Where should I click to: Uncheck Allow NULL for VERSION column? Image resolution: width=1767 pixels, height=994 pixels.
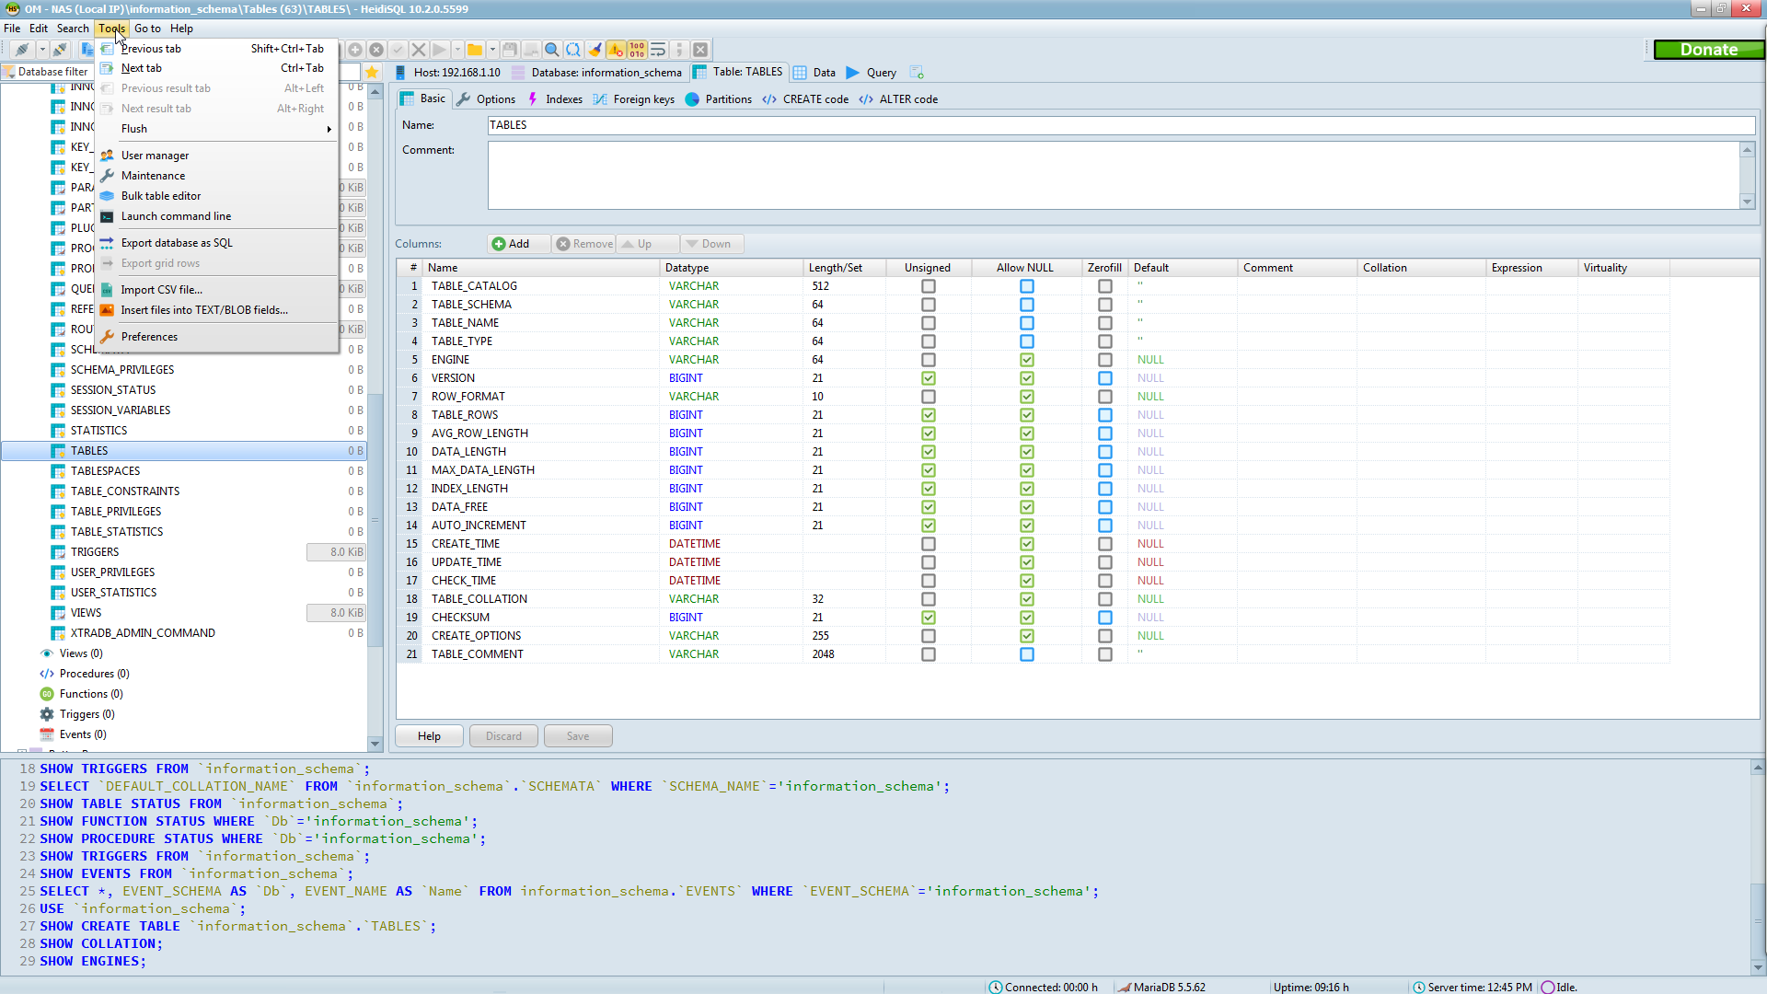(x=1026, y=378)
